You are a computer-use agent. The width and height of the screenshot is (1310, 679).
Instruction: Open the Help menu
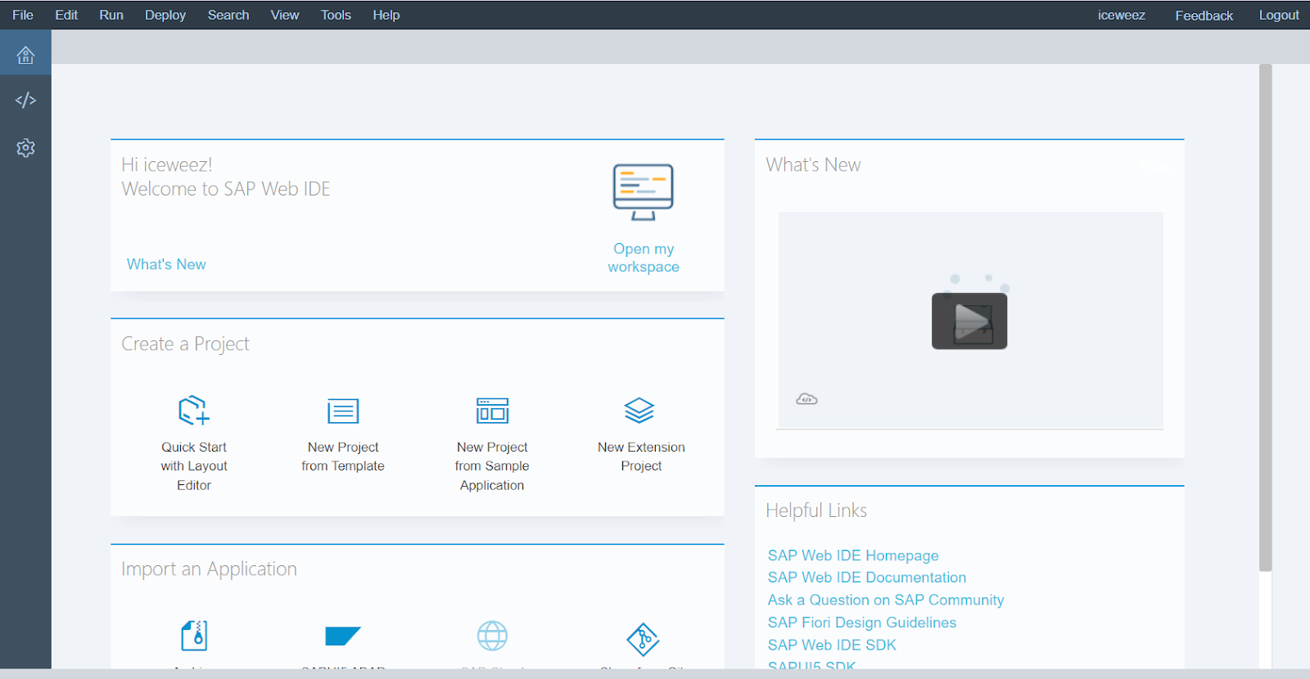[386, 15]
